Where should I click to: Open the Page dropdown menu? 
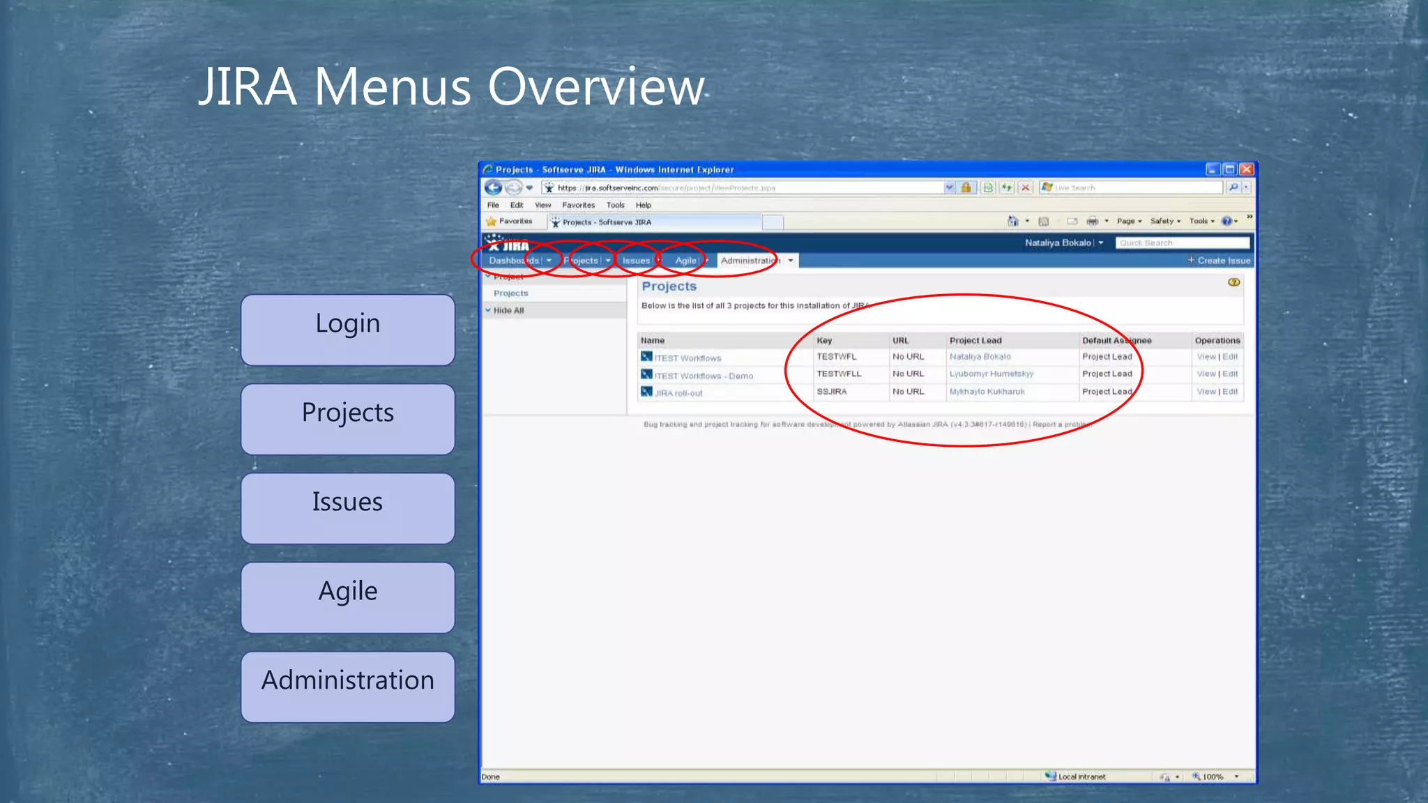(1130, 221)
